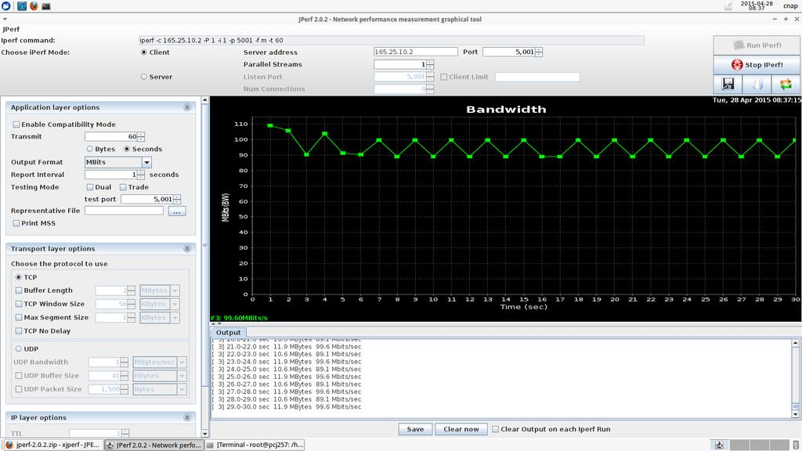802x451 pixels.
Task: Click the 29.0-30.0 sec output line
Action: pyautogui.click(x=287, y=407)
